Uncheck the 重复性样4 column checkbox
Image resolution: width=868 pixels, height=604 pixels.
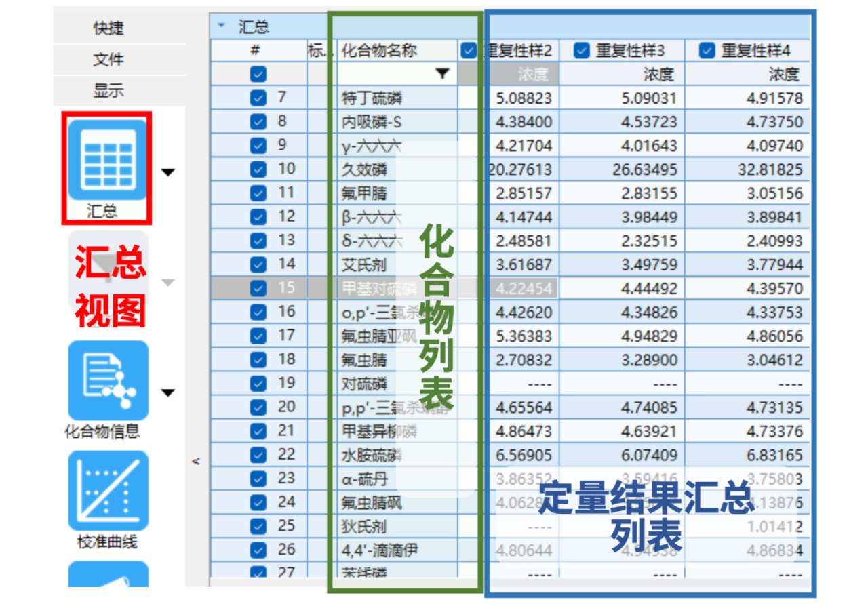pos(707,51)
